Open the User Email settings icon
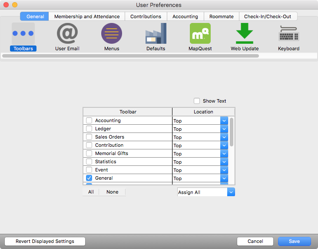The width and height of the screenshot is (318, 249). (67, 34)
